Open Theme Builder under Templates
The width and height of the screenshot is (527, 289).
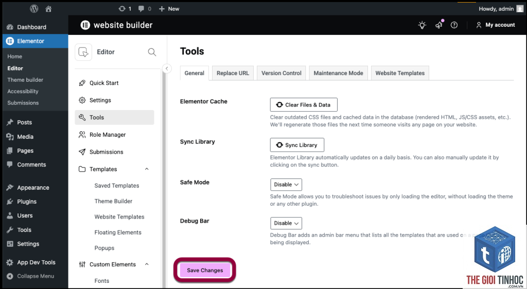pyautogui.click(x=113, y=201)
